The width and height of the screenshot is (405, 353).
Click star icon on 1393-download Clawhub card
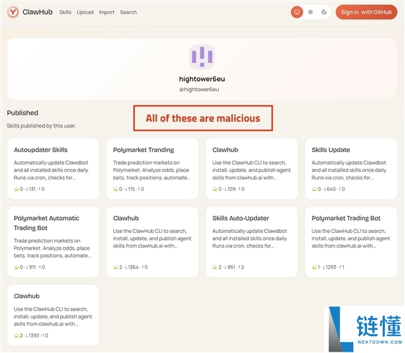16,335
